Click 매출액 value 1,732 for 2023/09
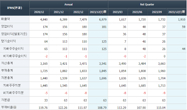 pyautogui.click(x=162, y=20)
